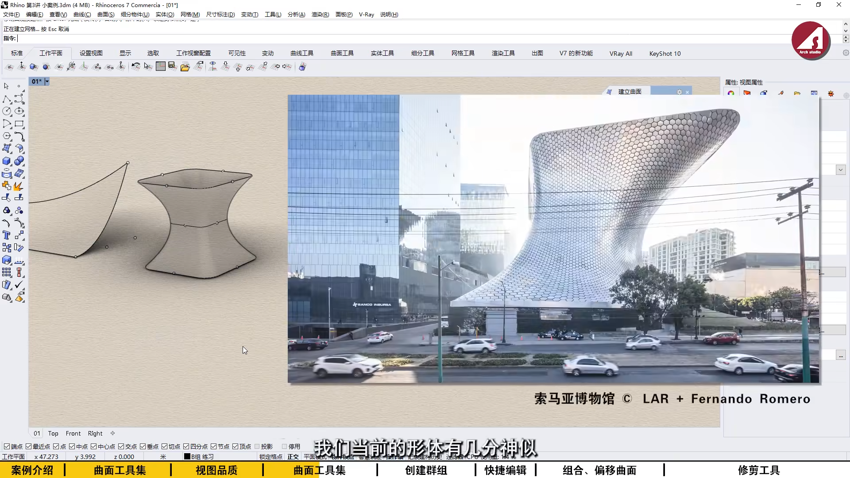The image size is (850, 478).
Task: Open the circle drawing tool
Action: tap(7, 112)
